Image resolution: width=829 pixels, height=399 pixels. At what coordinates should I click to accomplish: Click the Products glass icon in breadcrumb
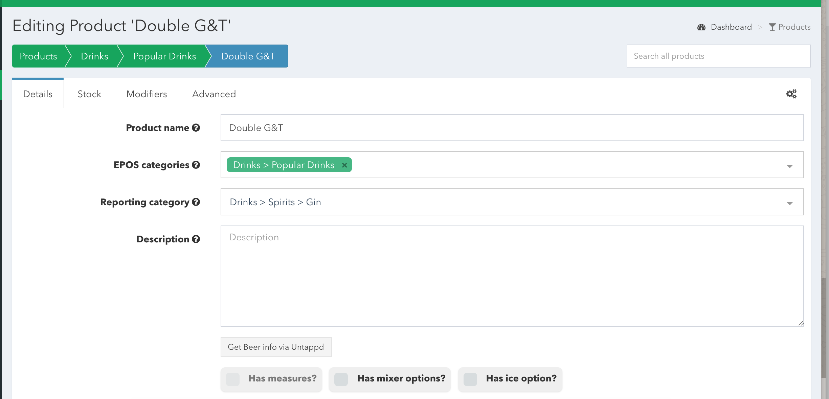(x=772, y=27)
